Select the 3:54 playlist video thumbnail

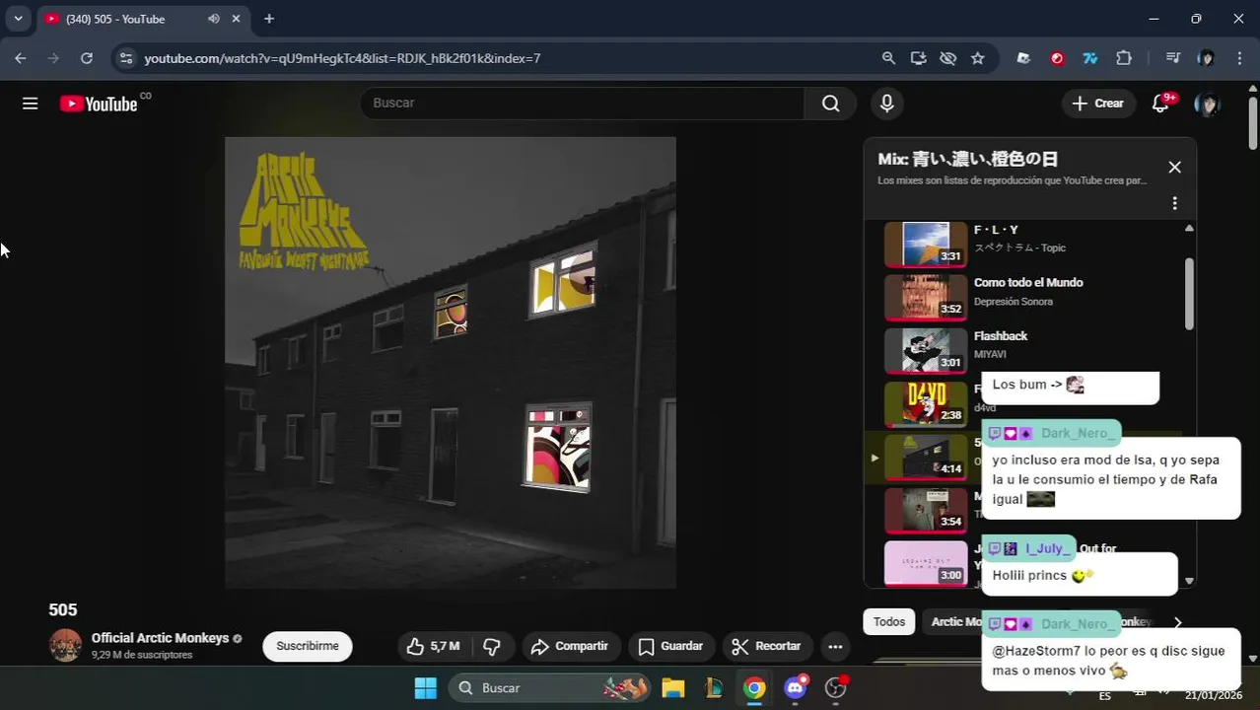[x=925, y=510]
